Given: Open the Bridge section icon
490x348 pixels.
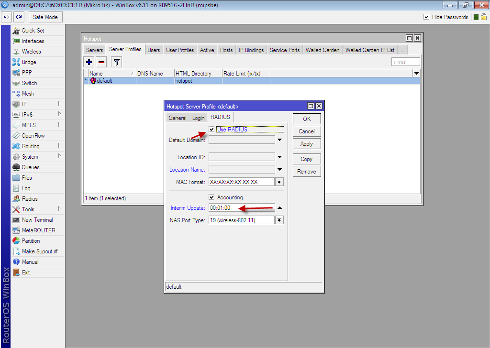Looking at the screenshot, I should pyautogui.click(x=16, y=62).
